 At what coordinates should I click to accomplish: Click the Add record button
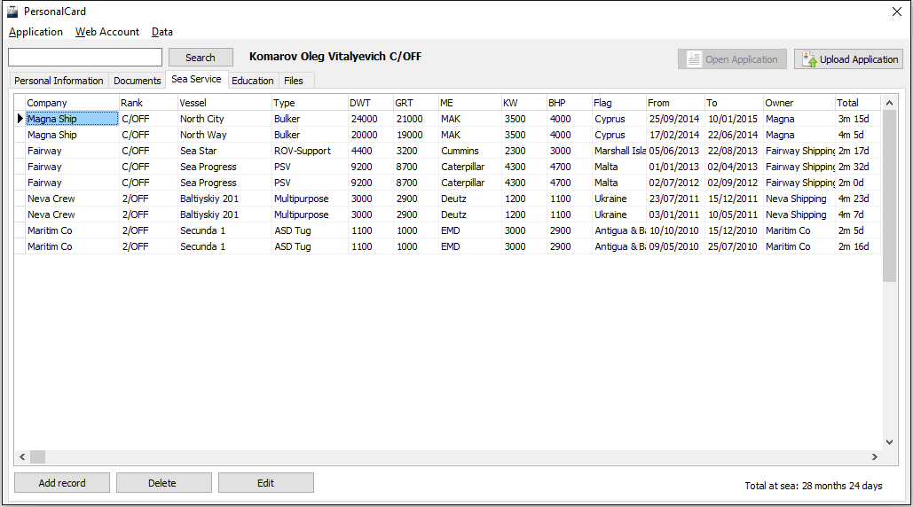click(x=62, y=482)
